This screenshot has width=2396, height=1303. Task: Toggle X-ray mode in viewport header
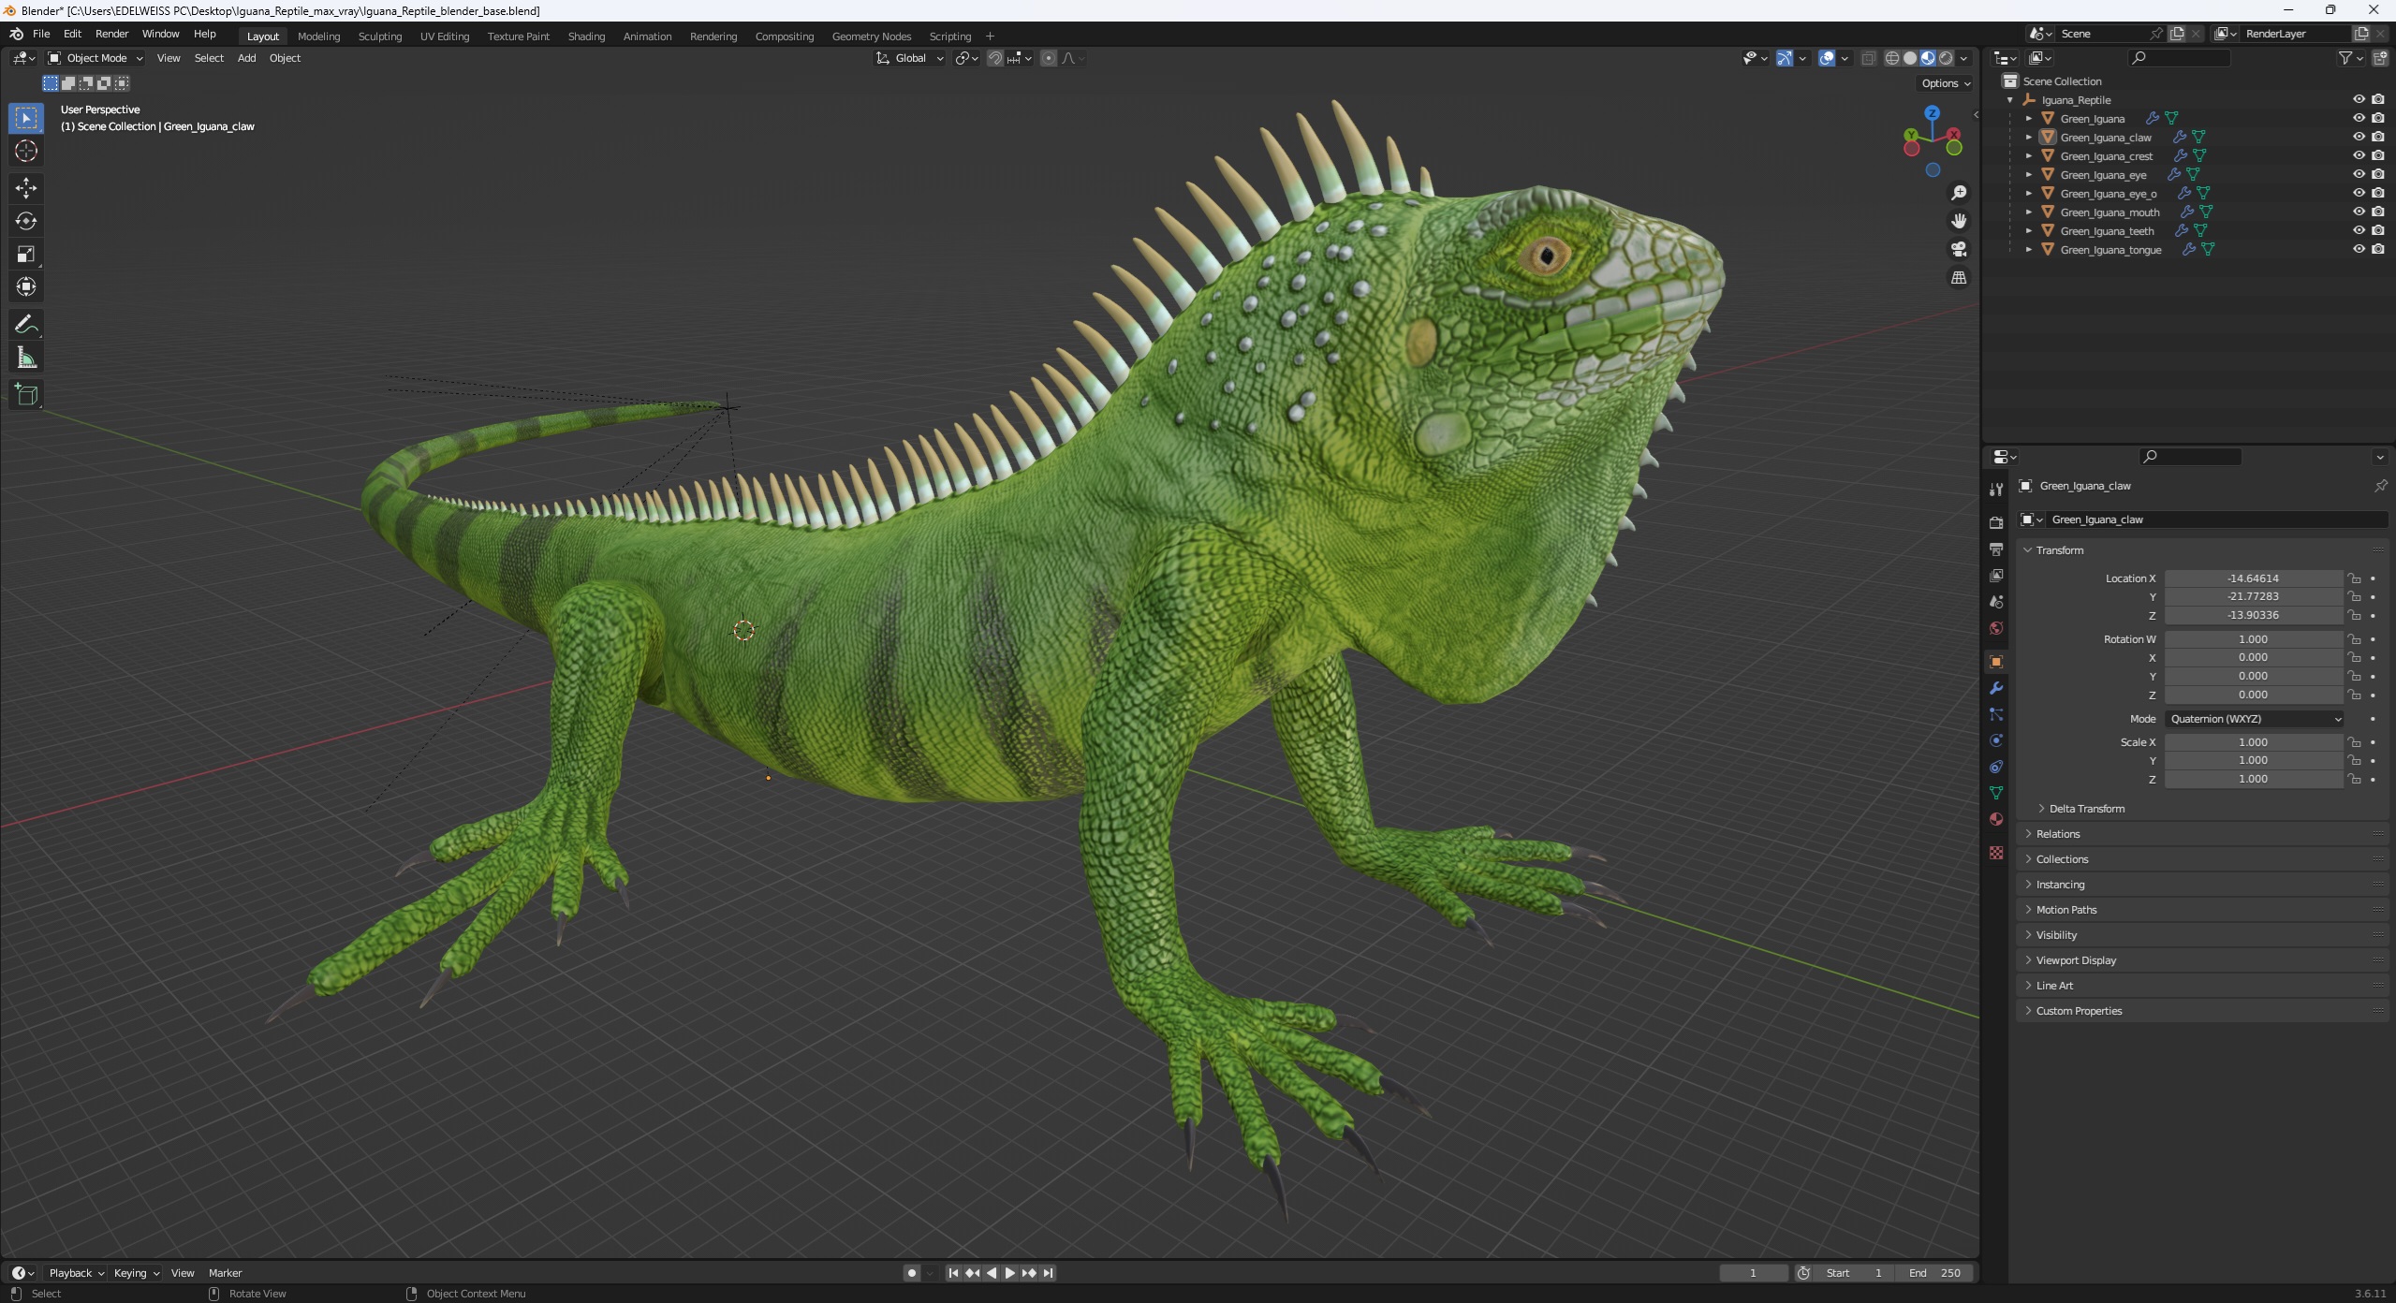pos(1868,58)
